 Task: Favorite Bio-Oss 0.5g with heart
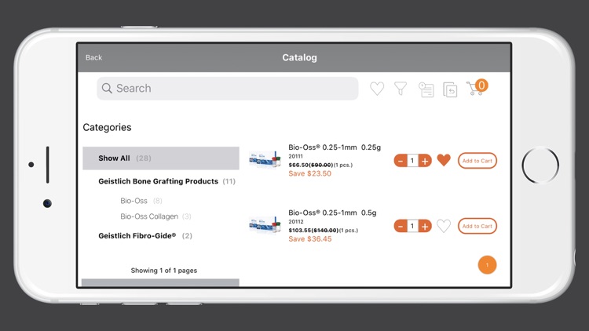click(x=444, y=226)
